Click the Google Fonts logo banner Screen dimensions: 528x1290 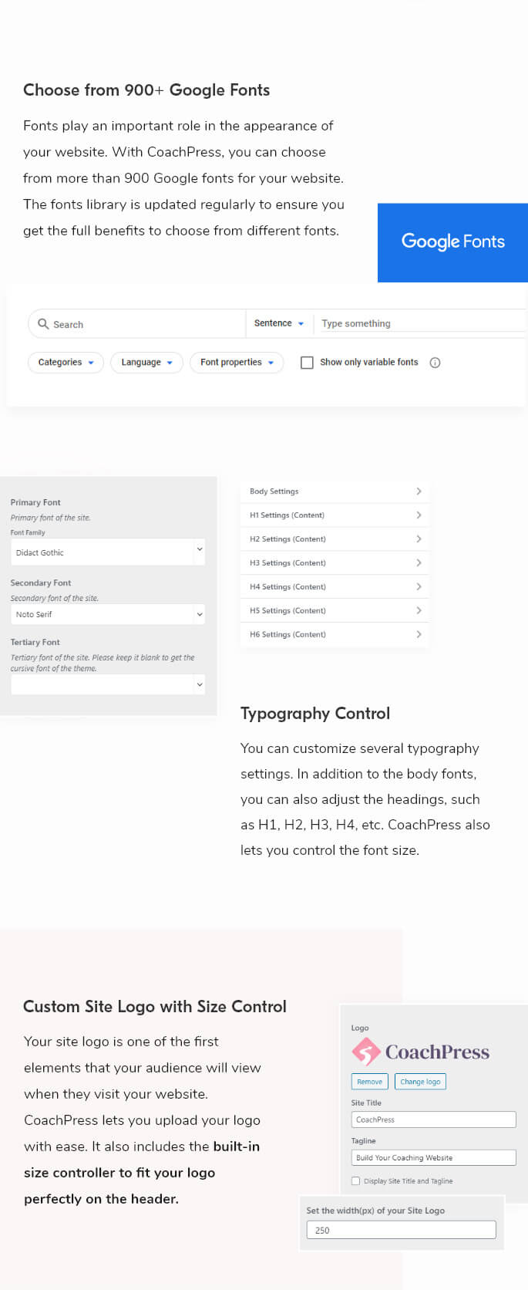point(452,242)
